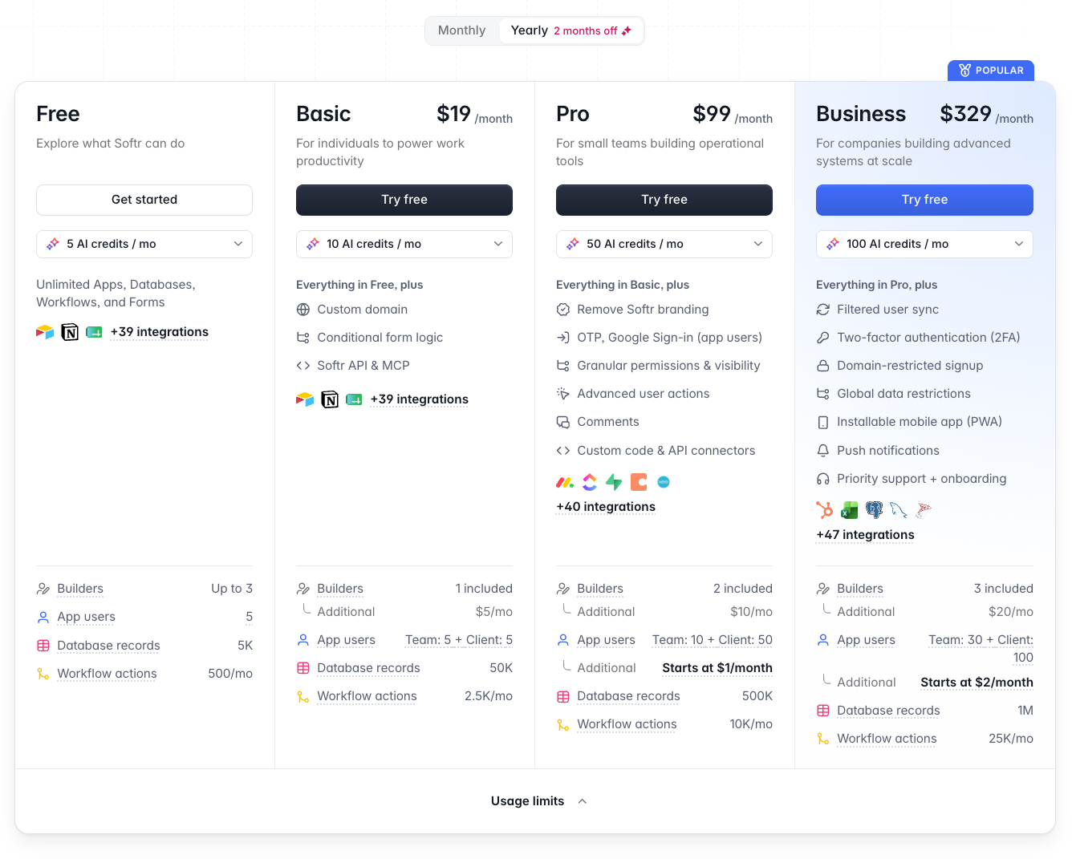The image size is (1072, 859).
Task: Click the green spreadsheet icon in the Basic plan
Action: click(x=354, y=399)
